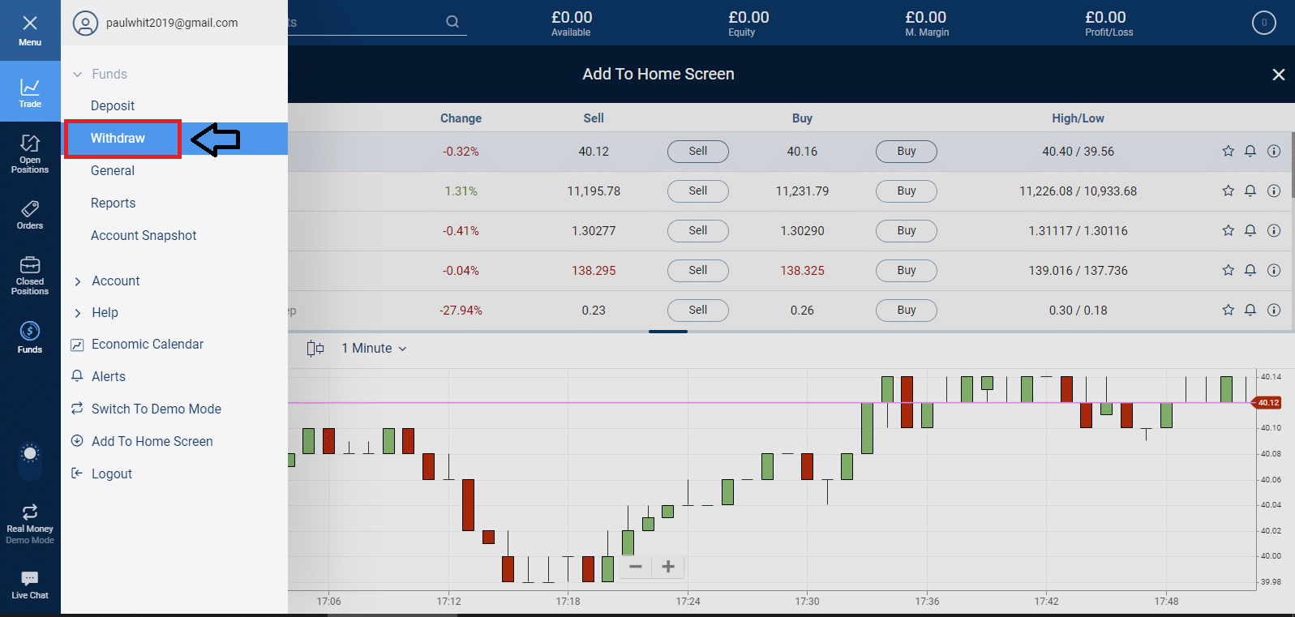The width and height of the screenshot is (1295, 617).
Task: Open info icon for the -27.94% row
Action: (x=1274, y=311)
